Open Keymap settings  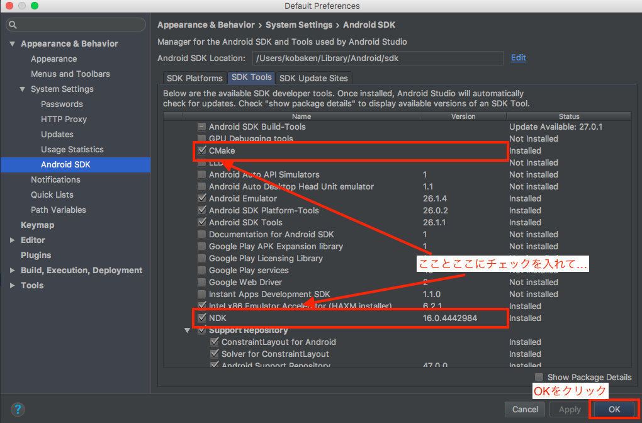tap(37, 225)
